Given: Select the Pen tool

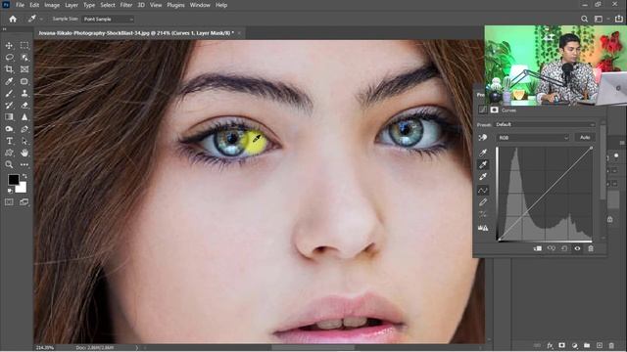Looking at the screenshot, I should click(x=24, y=129).
